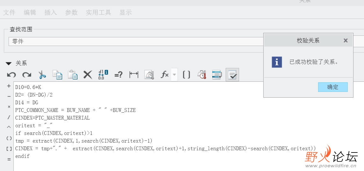This screenshot has height=171, width=364.
Task: Open the 编辑 menu
Action: pos(30,12)
